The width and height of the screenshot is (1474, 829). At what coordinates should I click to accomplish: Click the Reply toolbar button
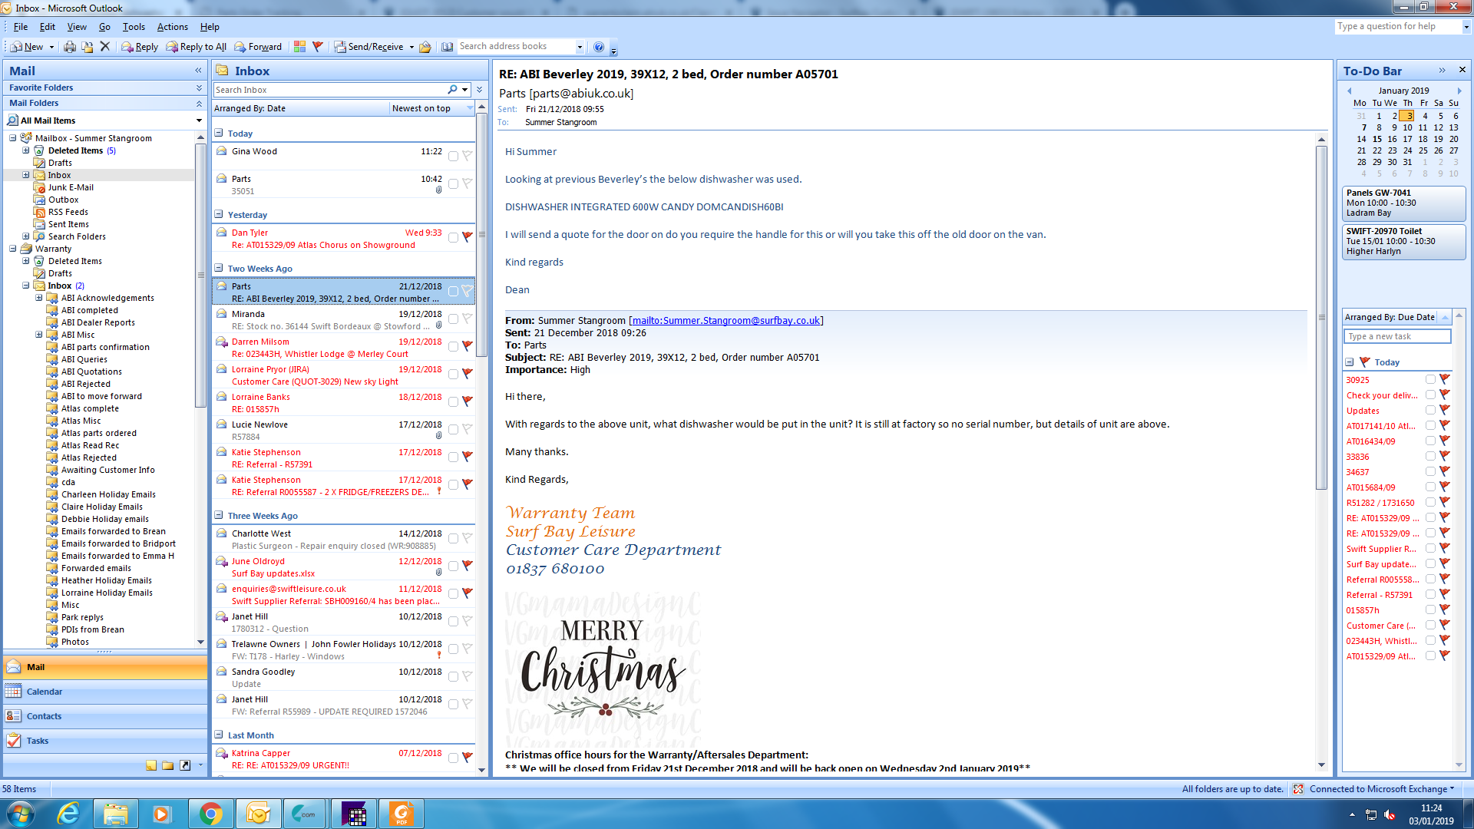140,47
